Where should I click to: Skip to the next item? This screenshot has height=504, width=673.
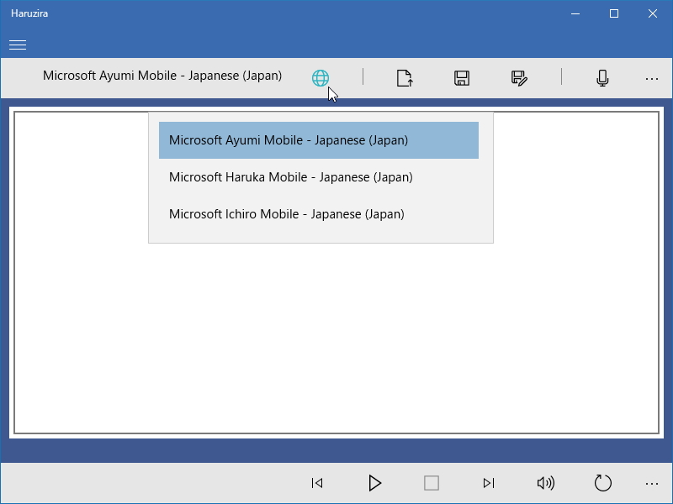pyautogui.click(x=489, y=483)
